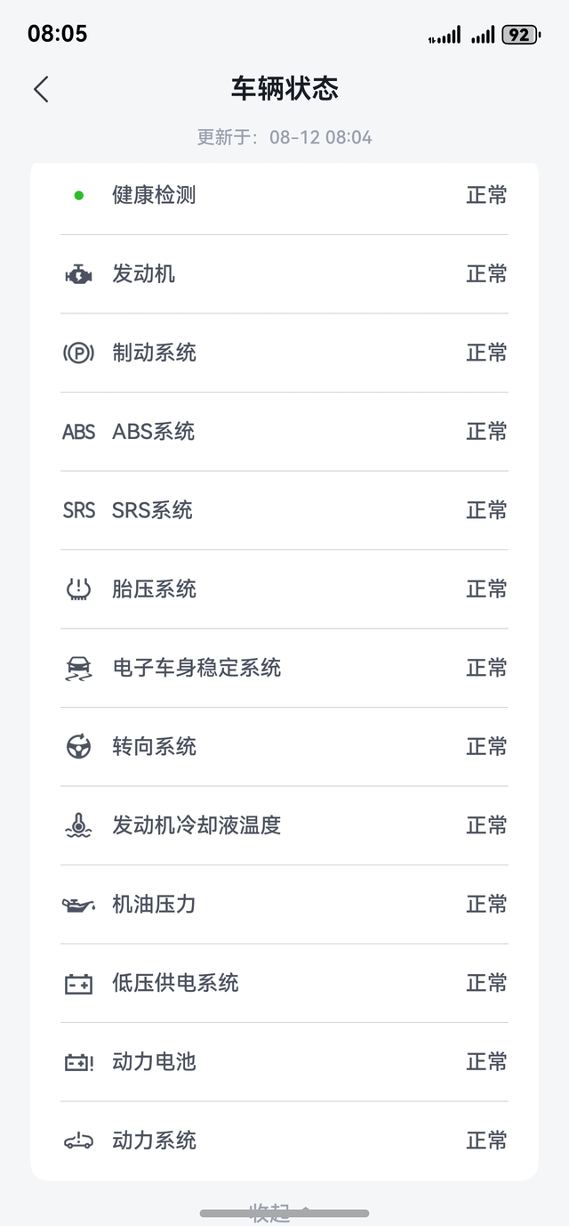Tap the 动力电池 power battery icon

(x=79, y=1061)
